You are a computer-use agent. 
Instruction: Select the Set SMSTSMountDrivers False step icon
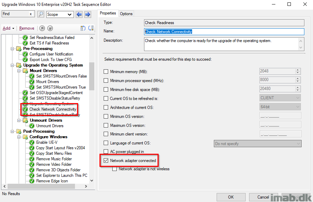[32, 76]
